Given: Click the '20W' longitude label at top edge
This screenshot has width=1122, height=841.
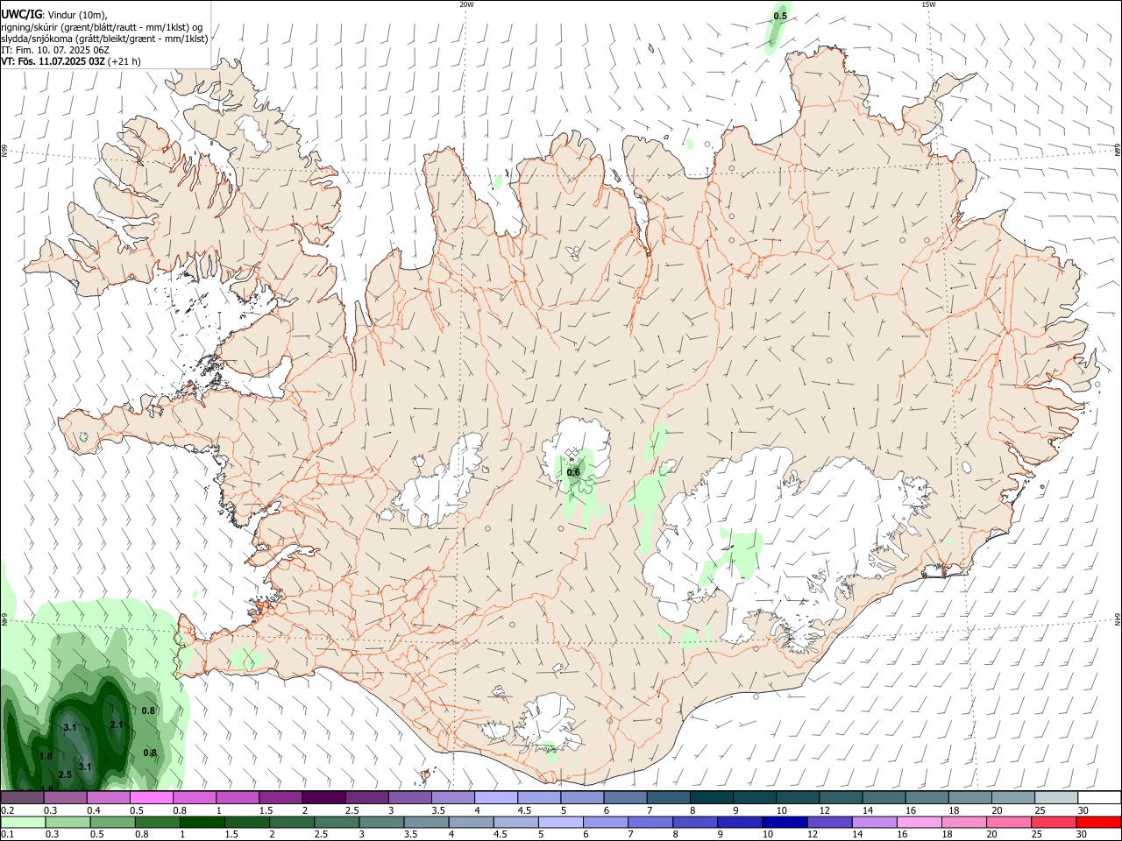Looking at the screenshot, I should [466, 4].
